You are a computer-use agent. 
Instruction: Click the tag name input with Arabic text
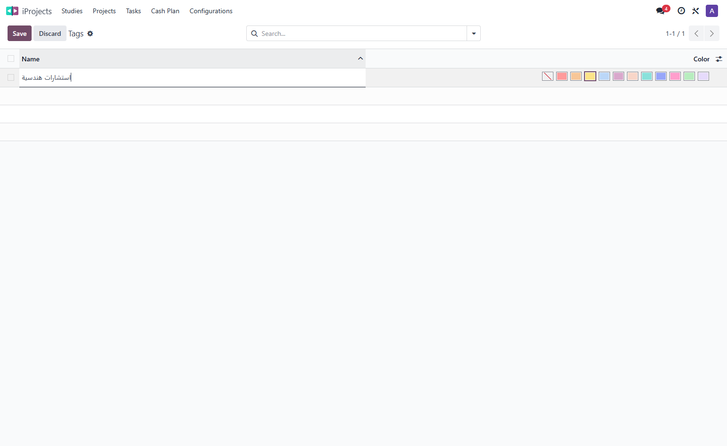coord(192,77)
